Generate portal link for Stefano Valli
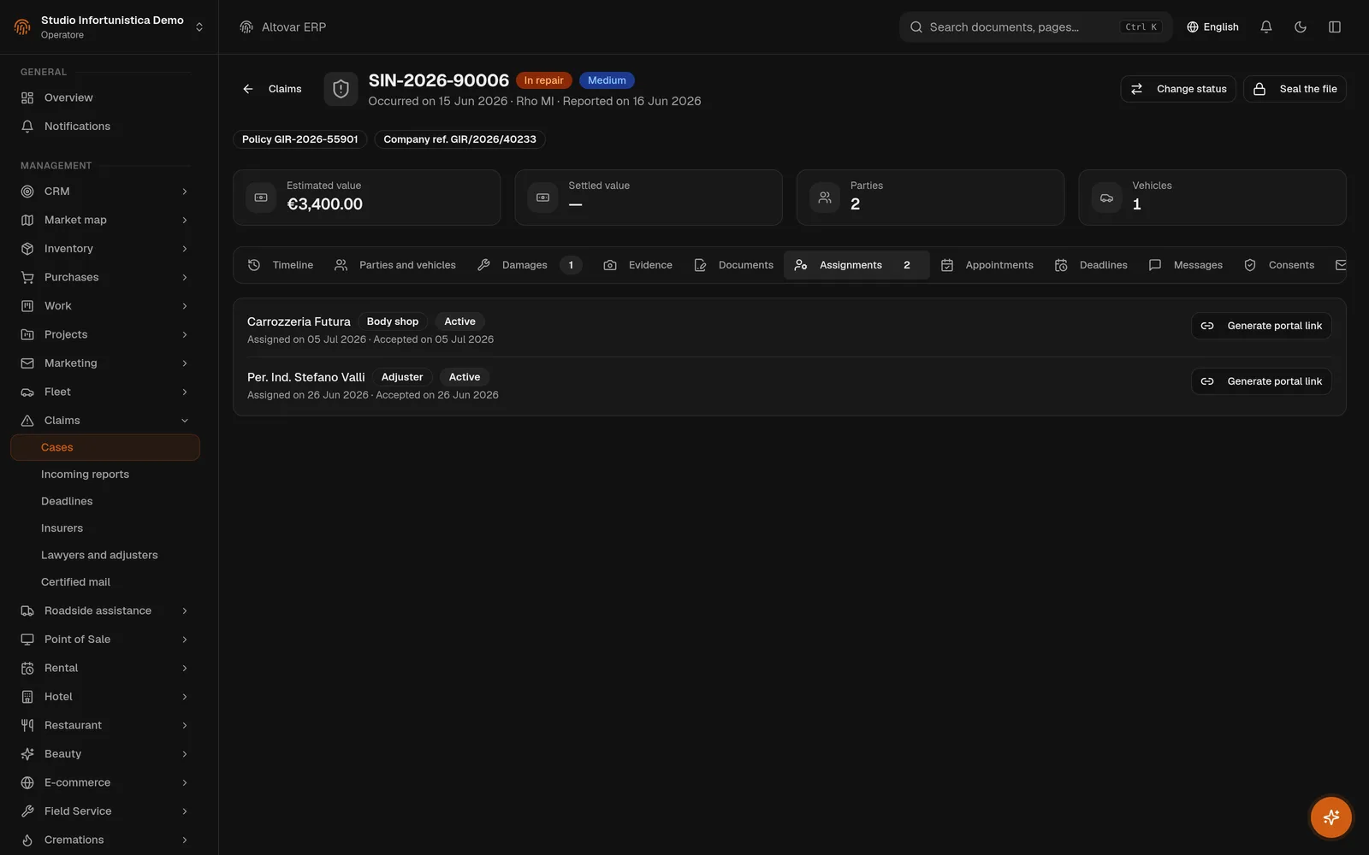Screen dimensions: 1369x855 coord(1261,381)
